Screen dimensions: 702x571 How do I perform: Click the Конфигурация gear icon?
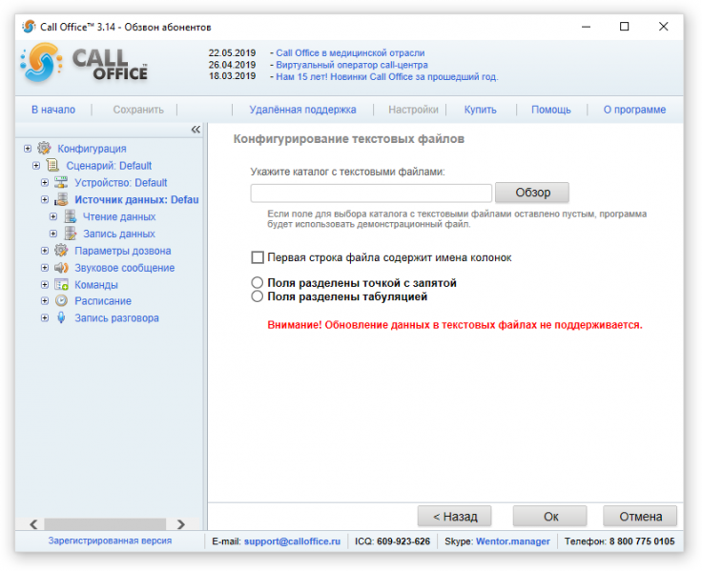(44, 148)
